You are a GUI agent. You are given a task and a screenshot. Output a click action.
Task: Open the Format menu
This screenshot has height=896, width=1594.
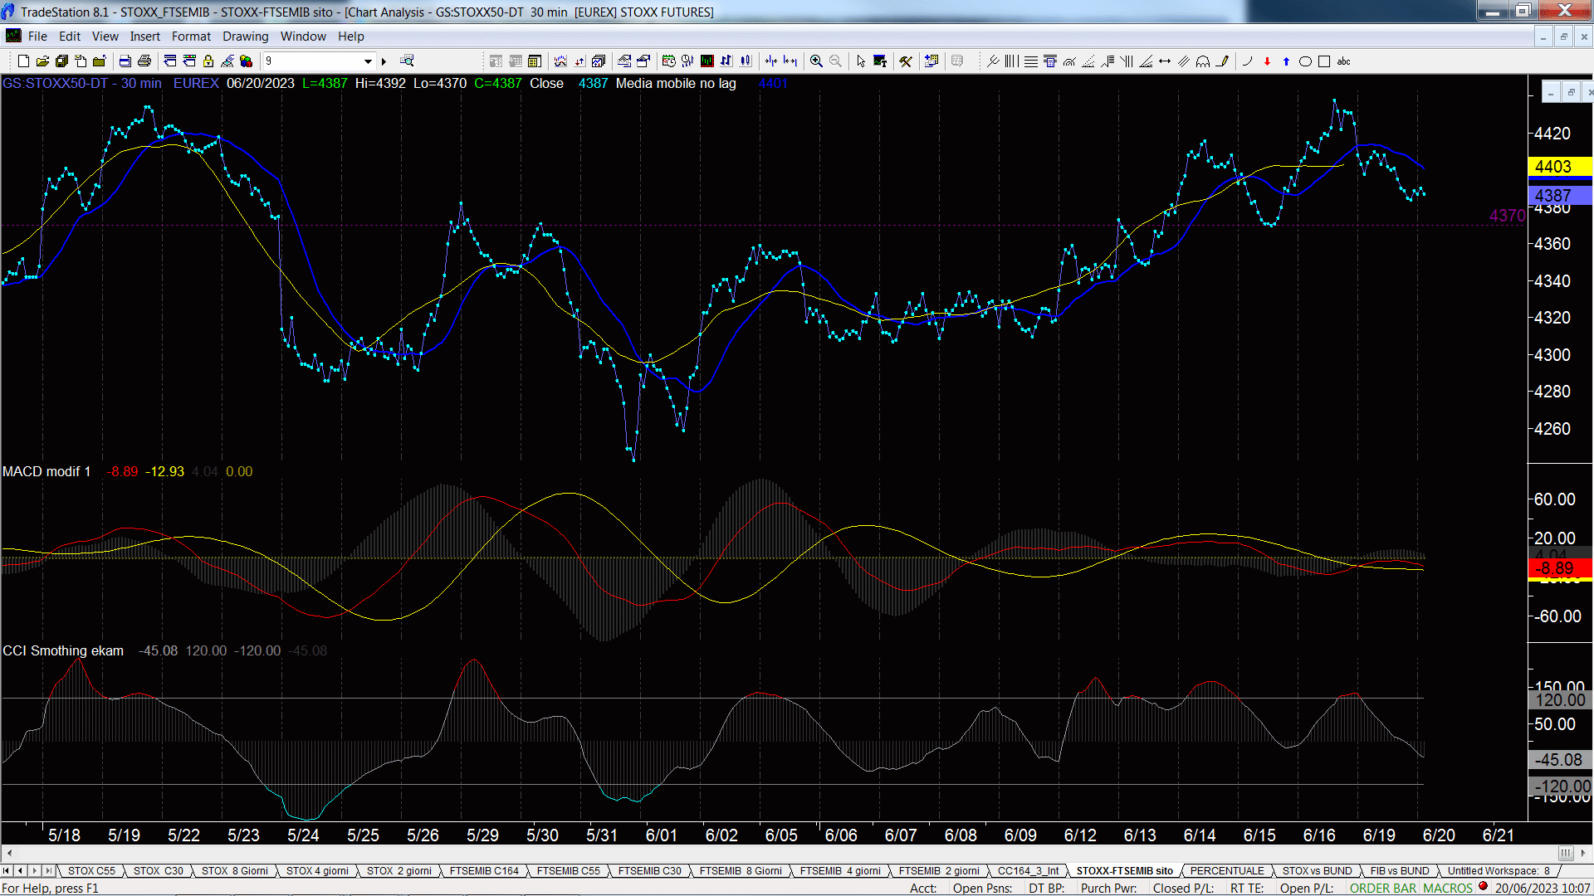191,37
